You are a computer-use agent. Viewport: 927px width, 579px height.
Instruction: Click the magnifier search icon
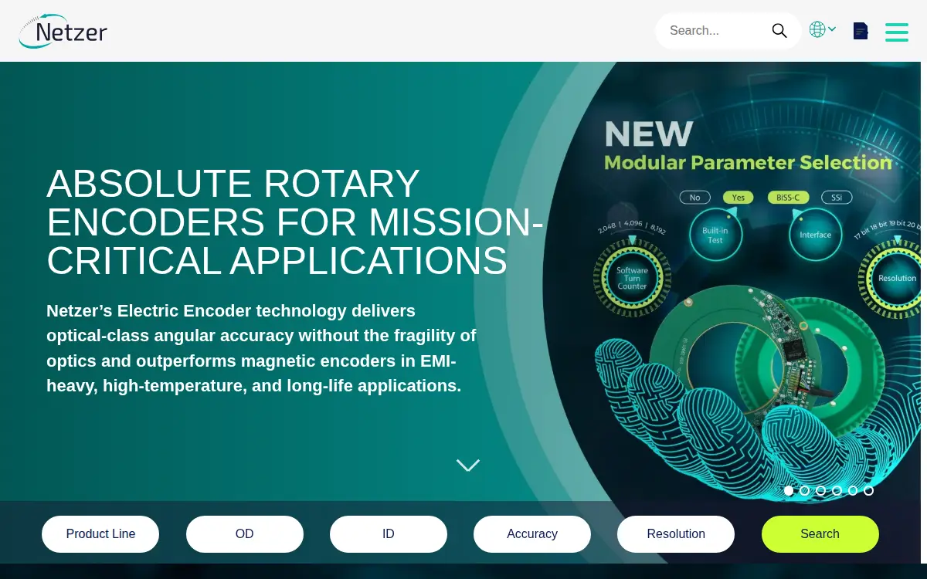point(779,31)
